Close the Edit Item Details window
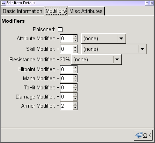 (x=152, y=3)
